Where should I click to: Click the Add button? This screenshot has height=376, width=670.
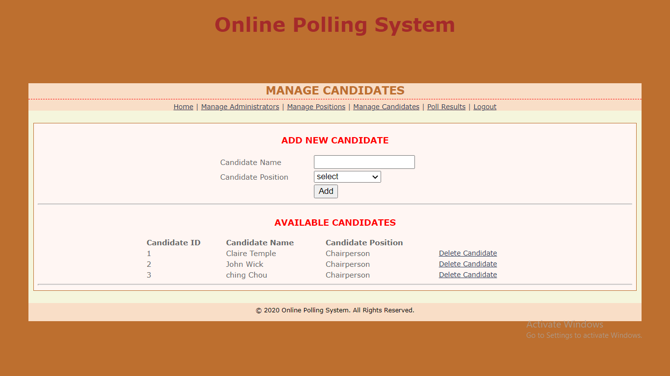coord(326,191)
